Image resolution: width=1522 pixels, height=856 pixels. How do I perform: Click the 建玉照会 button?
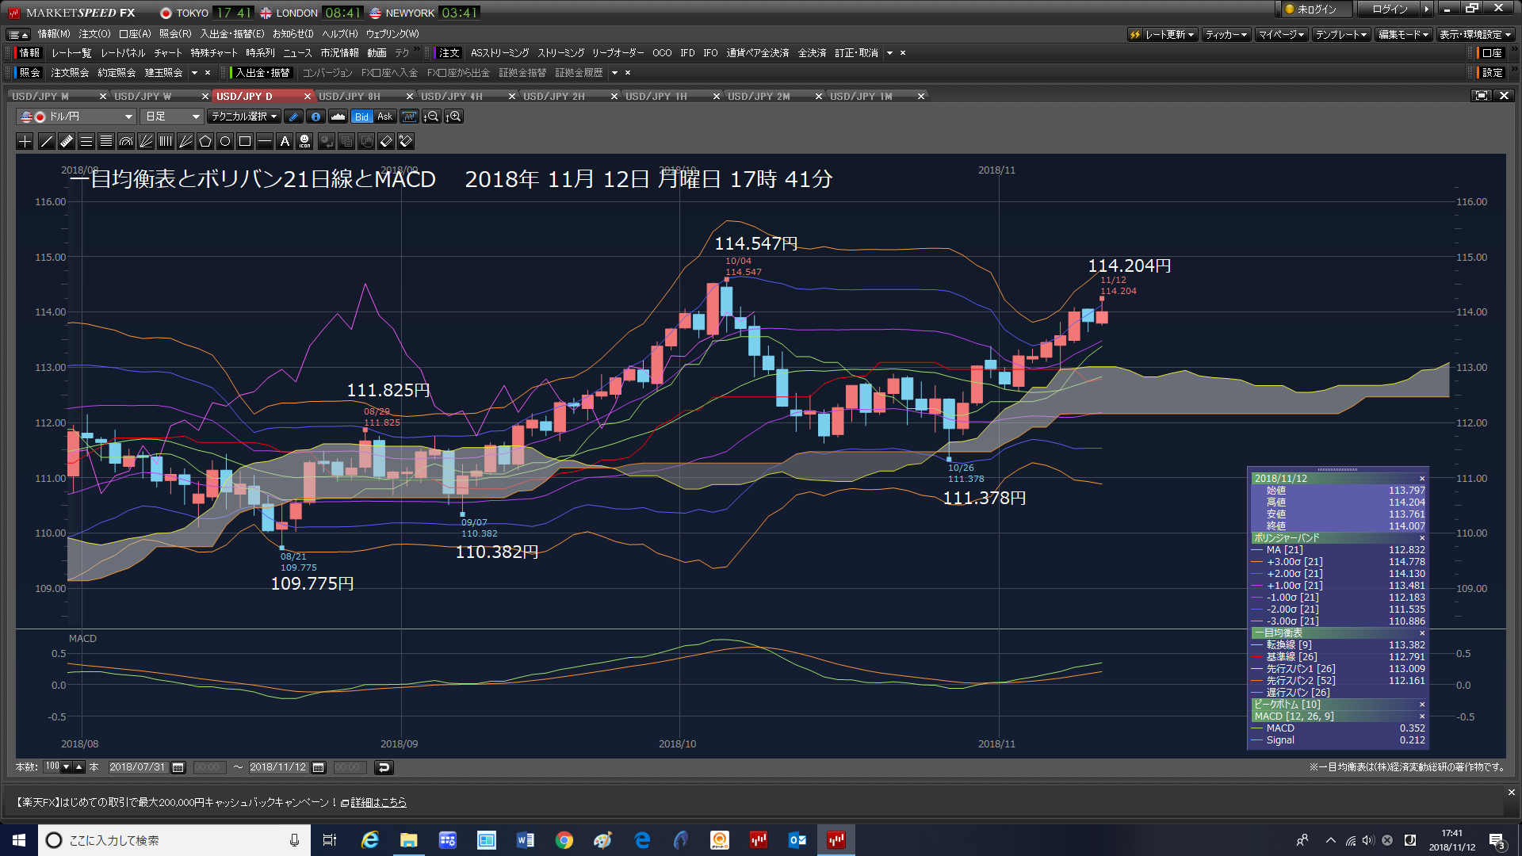(x=163, y=73)
